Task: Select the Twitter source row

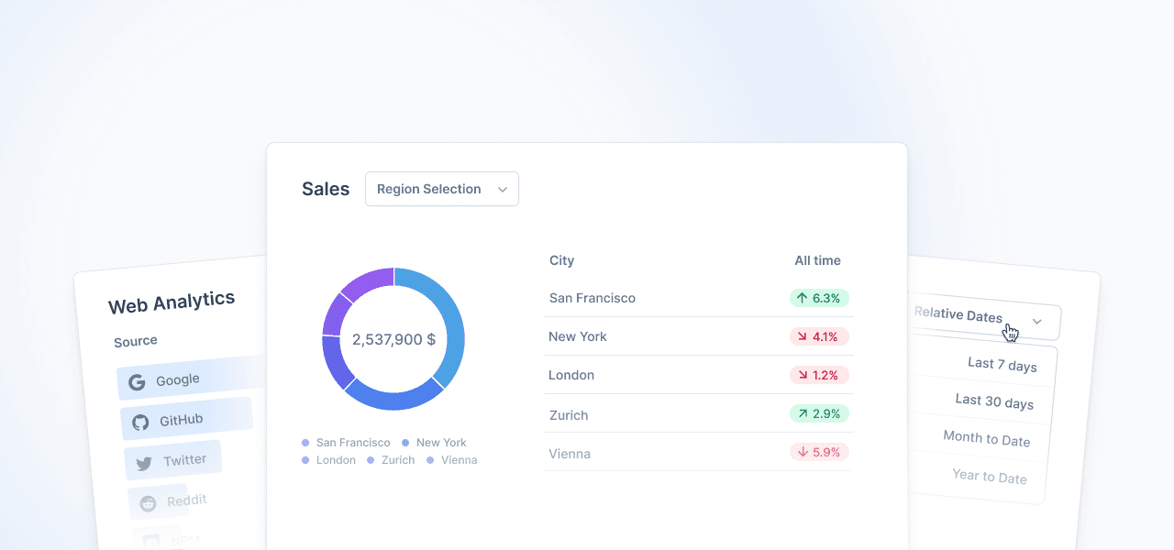Action: coord(173,461)
